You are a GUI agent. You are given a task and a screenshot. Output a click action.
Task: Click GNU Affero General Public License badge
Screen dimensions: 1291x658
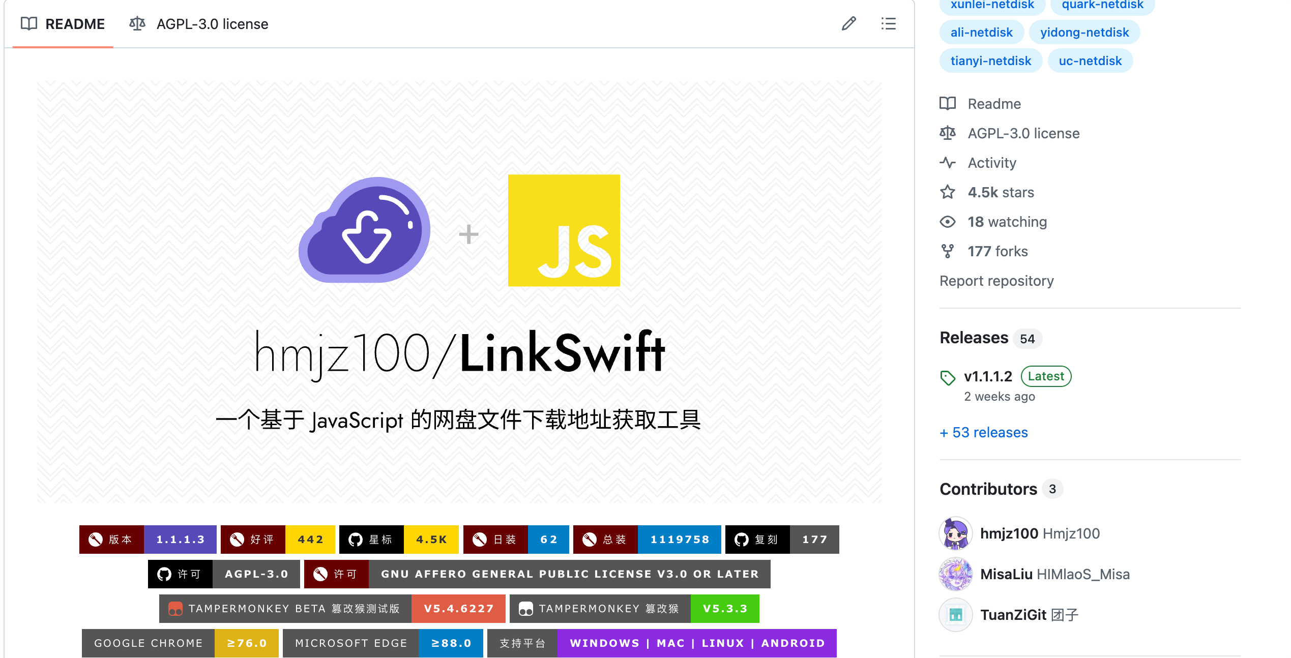click(537, 574)
